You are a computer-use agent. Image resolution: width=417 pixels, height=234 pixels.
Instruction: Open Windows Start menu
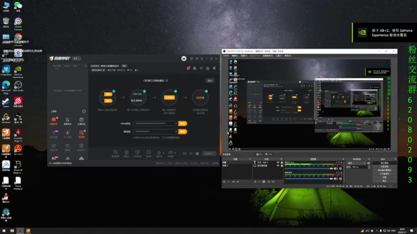click(x=4, y=231)
